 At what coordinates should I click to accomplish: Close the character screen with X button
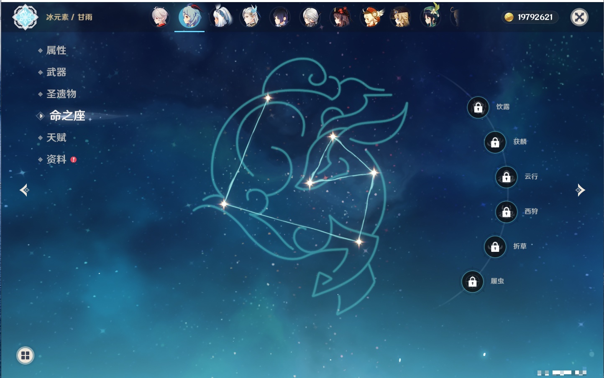579,17
